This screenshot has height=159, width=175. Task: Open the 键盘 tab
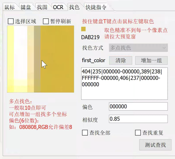click(x=26, y=7)
